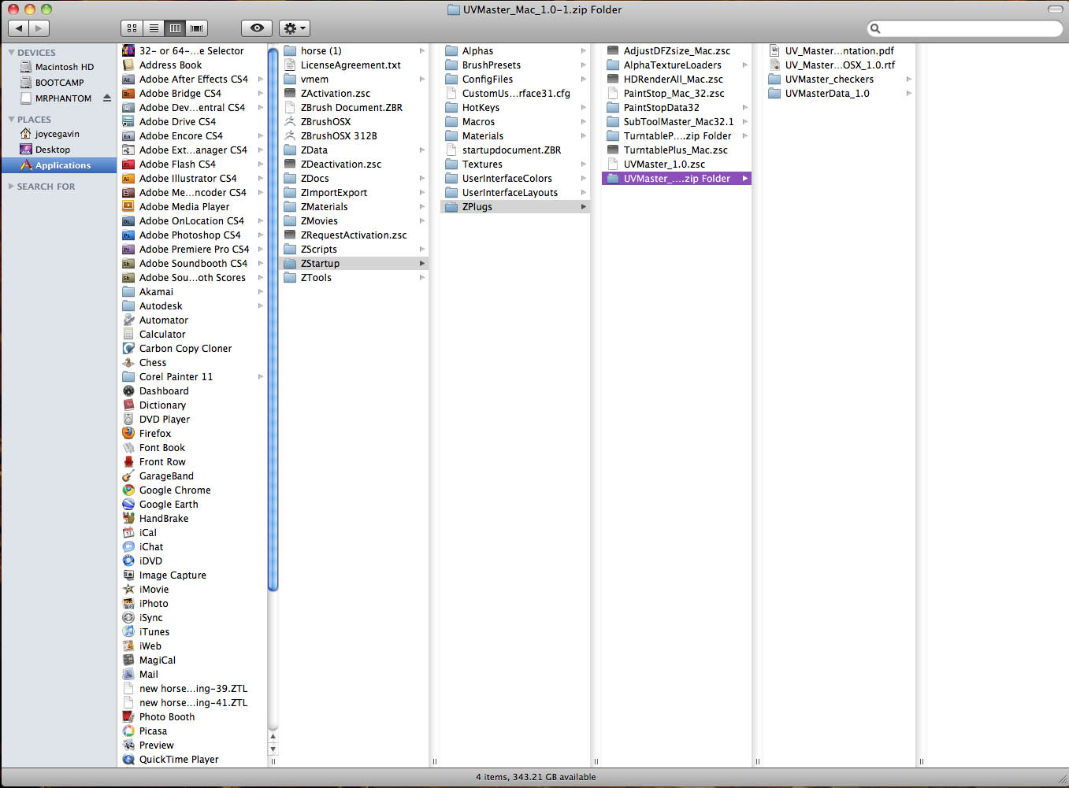Select the QuickTime Player icon

coord(128,760)
